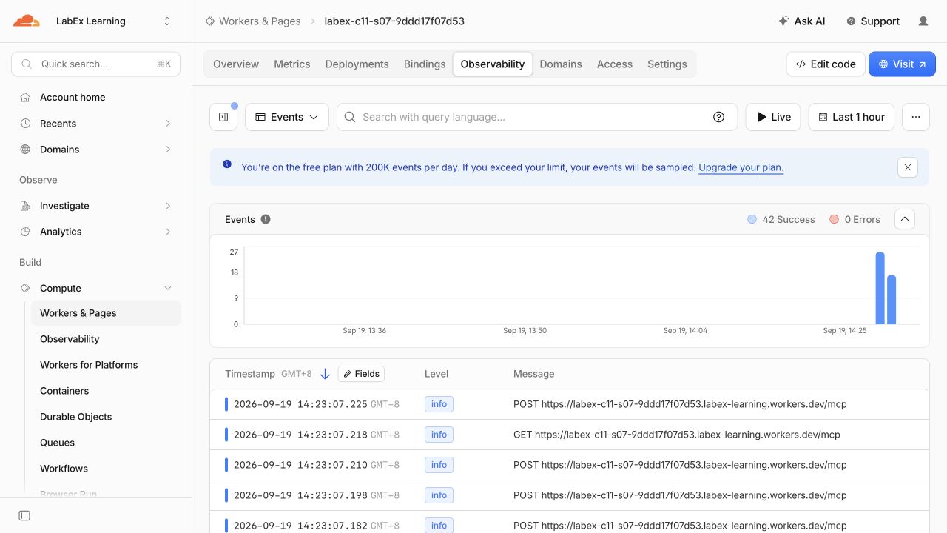Screen dimensions: 947x533
Task: Expand the Analytics submenu
Action: 168,231
